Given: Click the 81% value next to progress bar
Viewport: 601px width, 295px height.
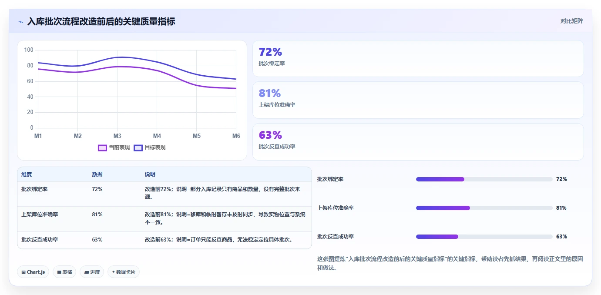Looking at the screenshot, I should point(561,208).
